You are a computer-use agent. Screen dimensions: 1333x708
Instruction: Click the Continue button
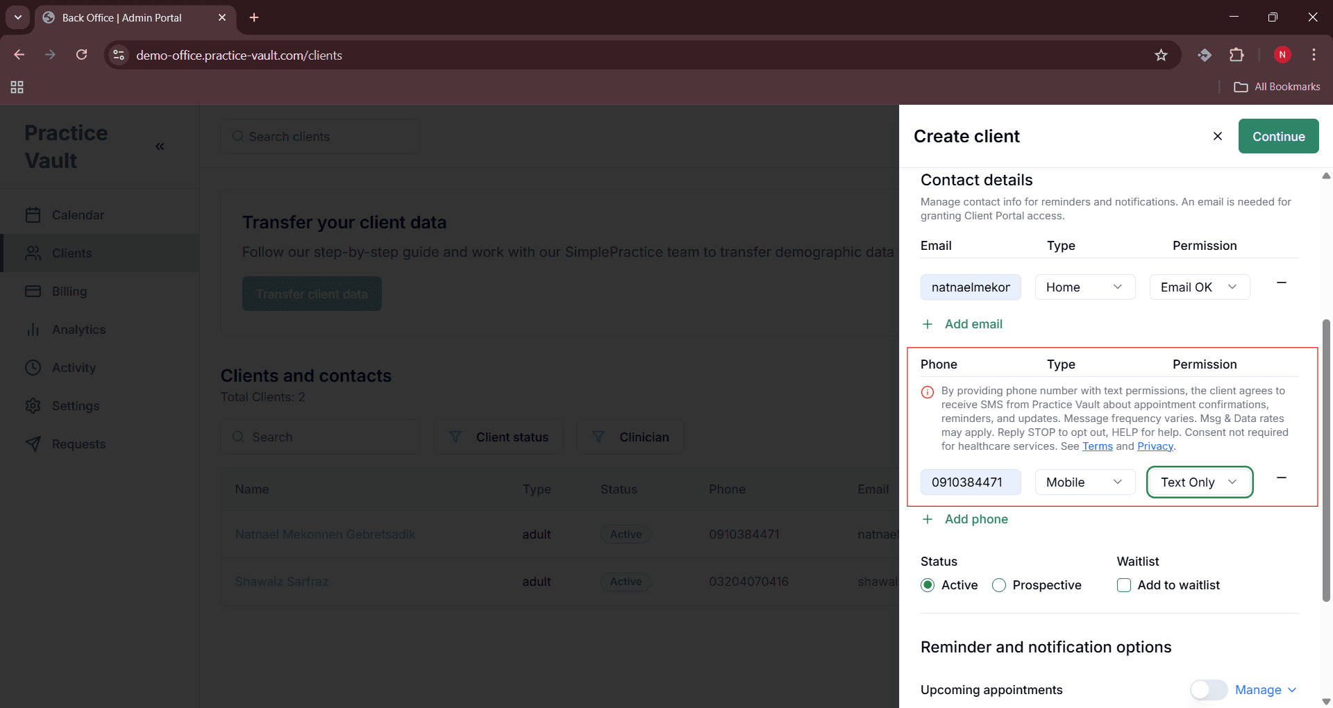[x=1278, y=136]
